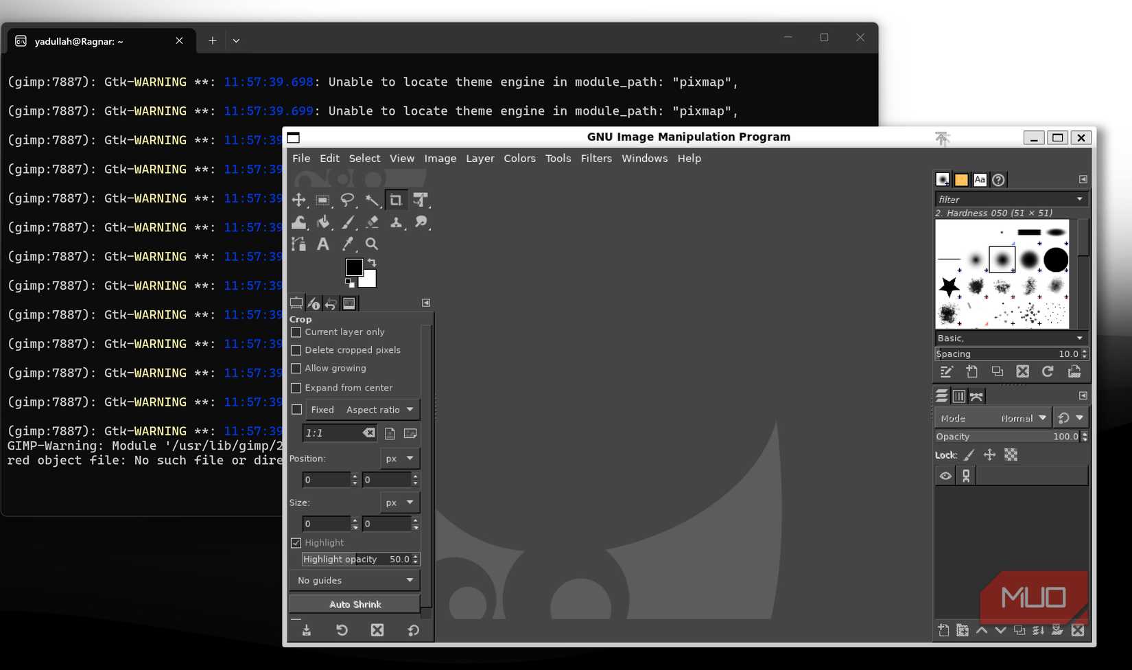
Task: Tick Expand from center checkbox
Action: coord(296,388)
